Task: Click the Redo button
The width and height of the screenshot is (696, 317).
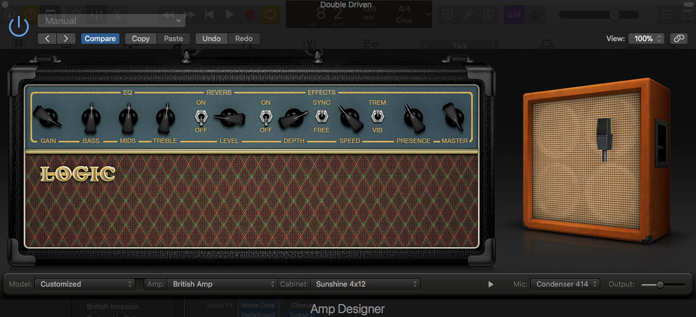Action: click(x=244, y=39)
